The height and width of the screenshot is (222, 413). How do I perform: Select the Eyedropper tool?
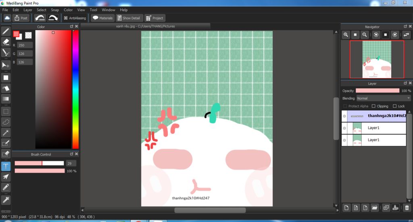[6, 200]
